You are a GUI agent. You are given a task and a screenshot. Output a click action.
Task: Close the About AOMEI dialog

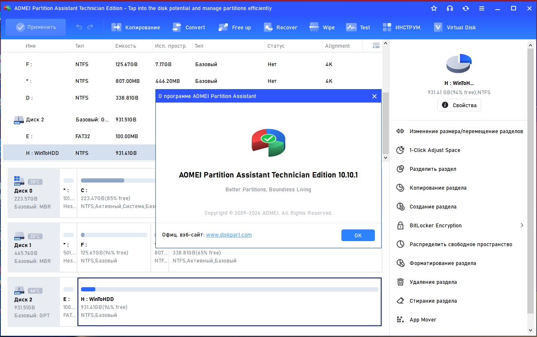[374, 96]
